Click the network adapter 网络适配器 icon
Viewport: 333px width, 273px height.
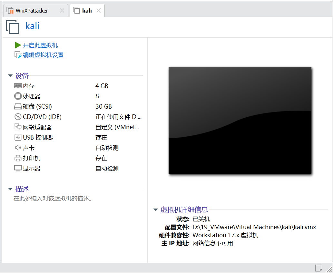tap(18, 127)
